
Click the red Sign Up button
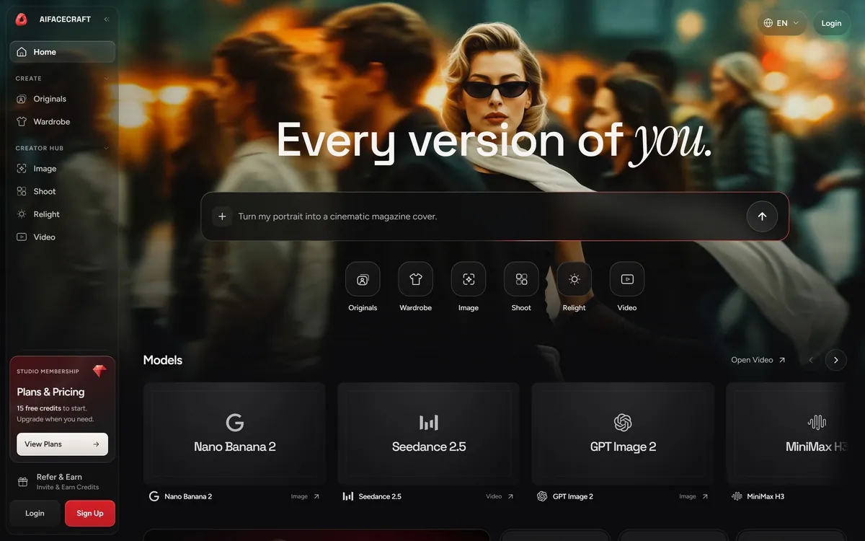[x=90, y=514]
